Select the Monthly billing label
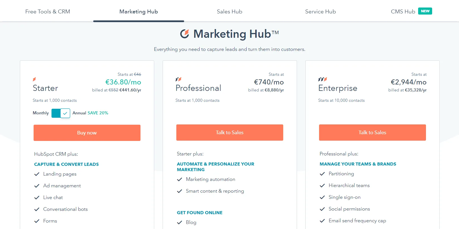 pos(41,113)
